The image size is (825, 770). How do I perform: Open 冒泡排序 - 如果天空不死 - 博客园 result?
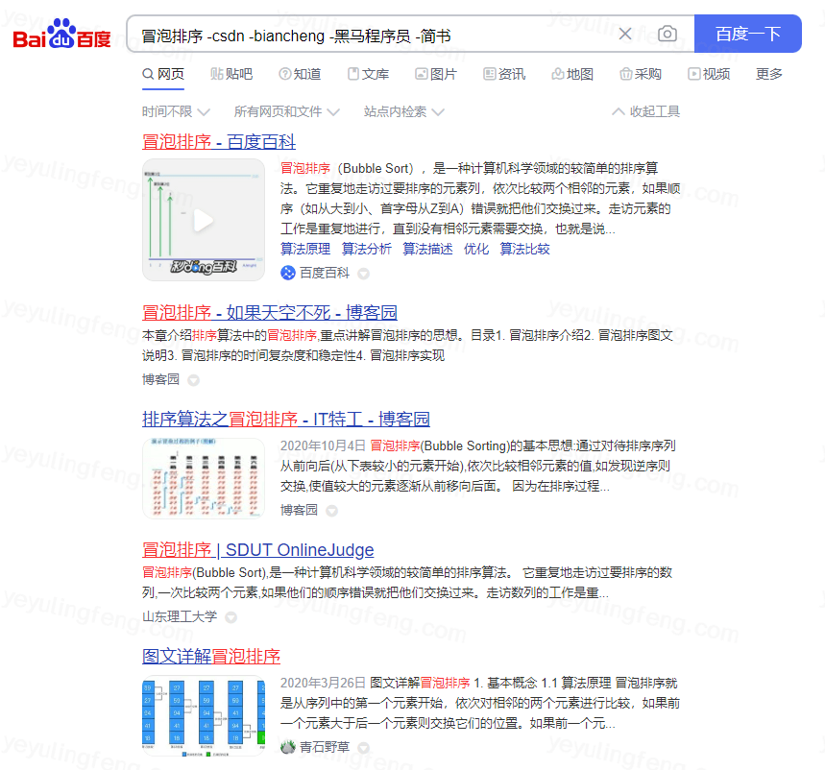point(269,312)
